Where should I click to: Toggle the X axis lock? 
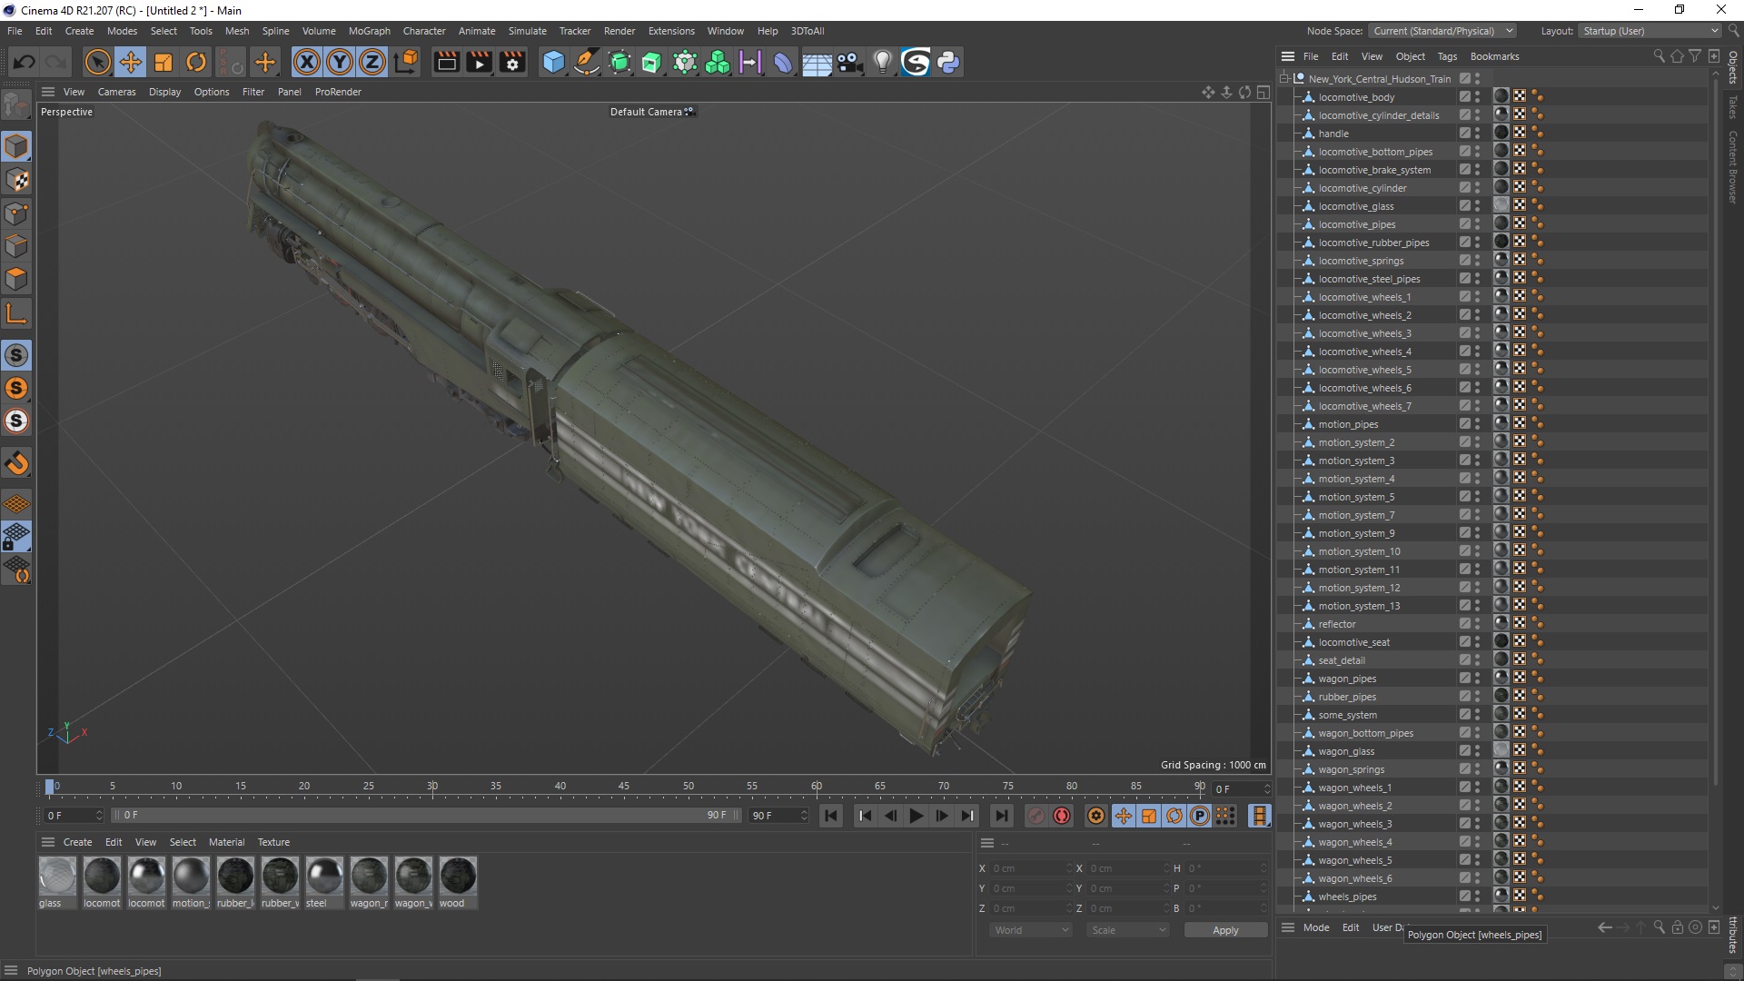click(307, 62)
